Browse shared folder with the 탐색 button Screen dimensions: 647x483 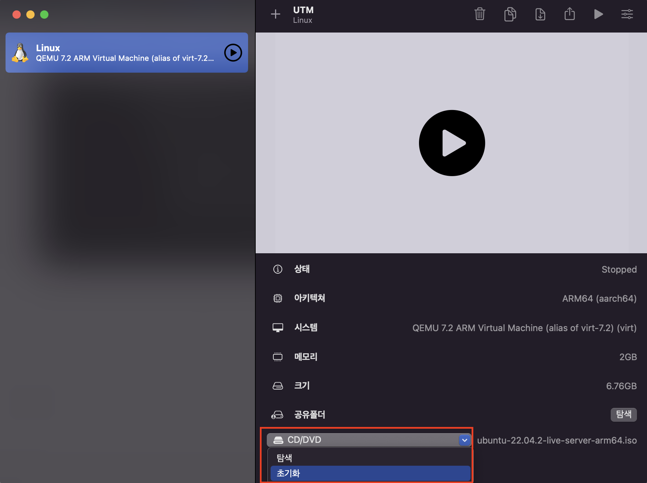pos(623,414)
